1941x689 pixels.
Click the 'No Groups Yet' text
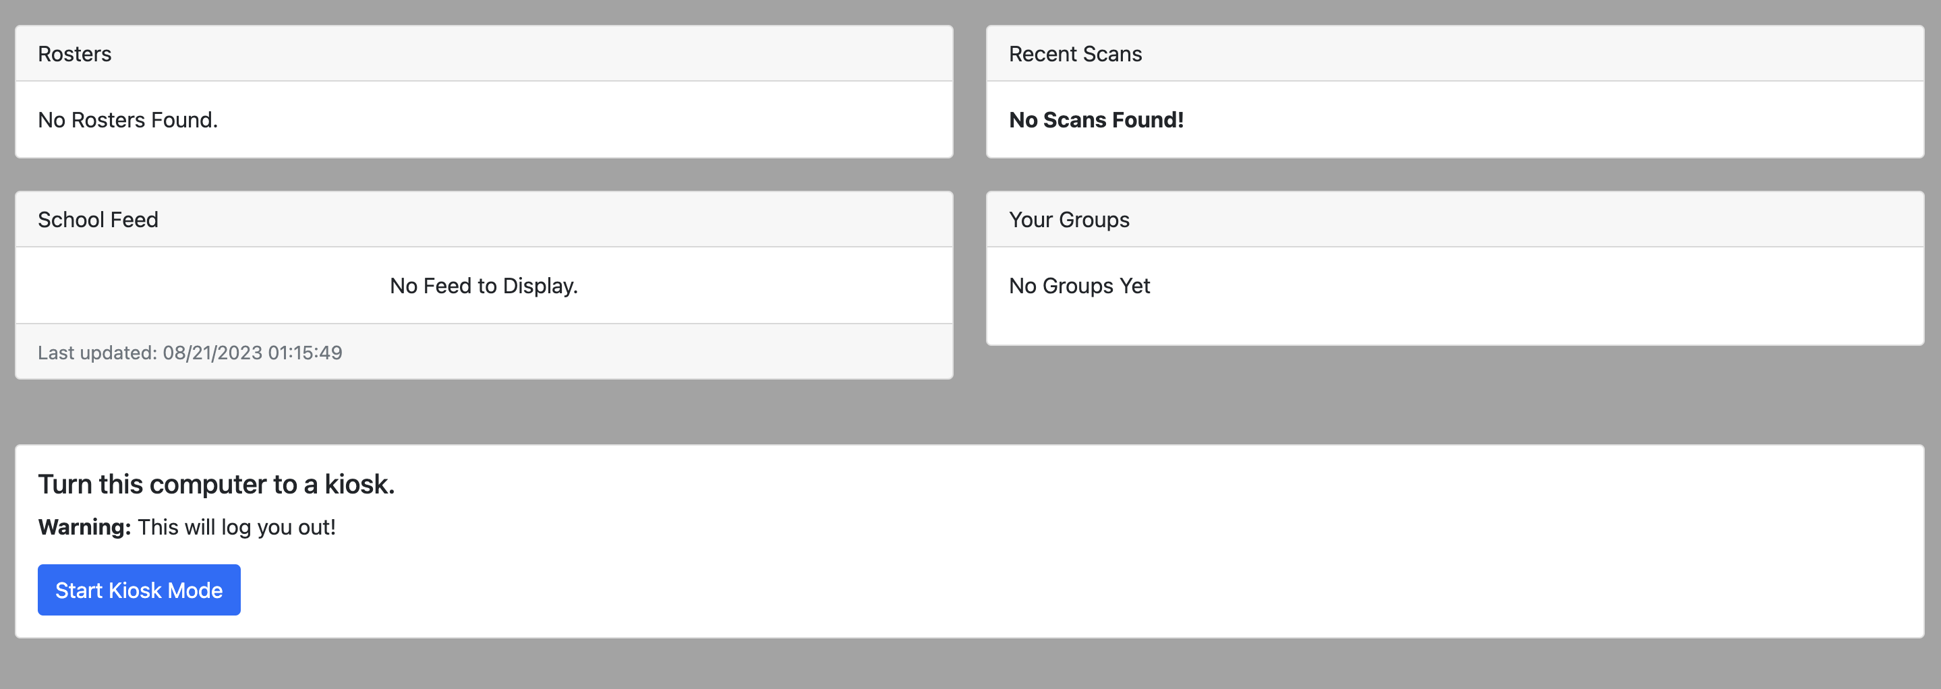(x=1079, y=285)
